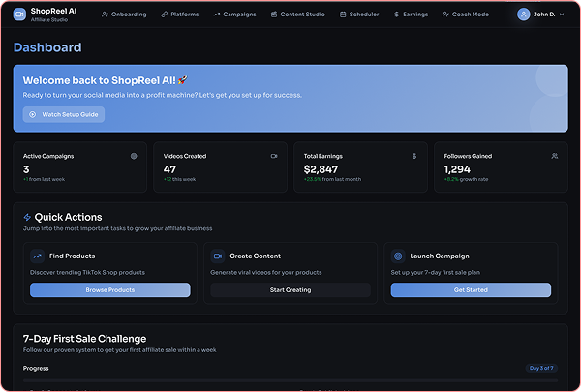Click the Browse Products button
Viewport: 581px width, 392px height.
[109, 290]
